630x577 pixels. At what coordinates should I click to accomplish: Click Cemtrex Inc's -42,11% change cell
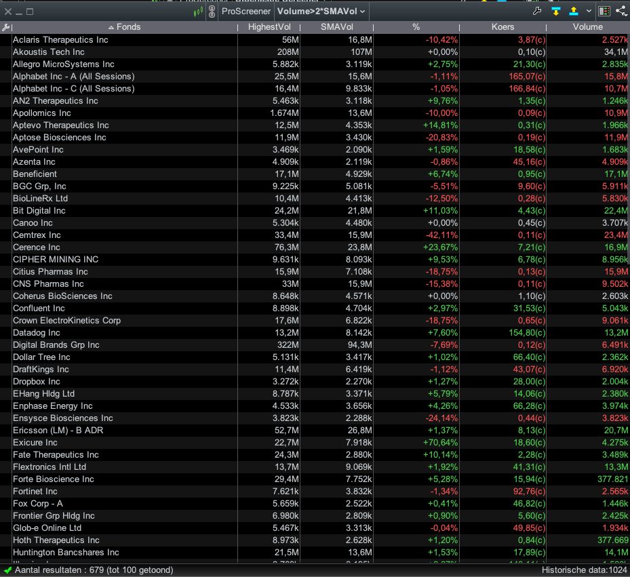click(x=442, y=235)
